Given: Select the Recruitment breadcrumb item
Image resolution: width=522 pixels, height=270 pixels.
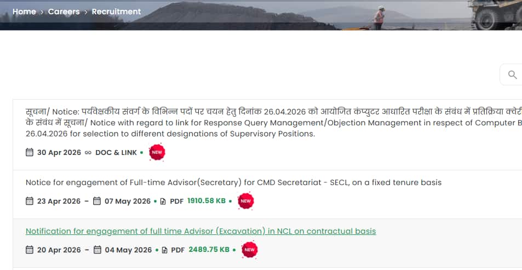Looking at the screenshot, I should pos(116,12).
